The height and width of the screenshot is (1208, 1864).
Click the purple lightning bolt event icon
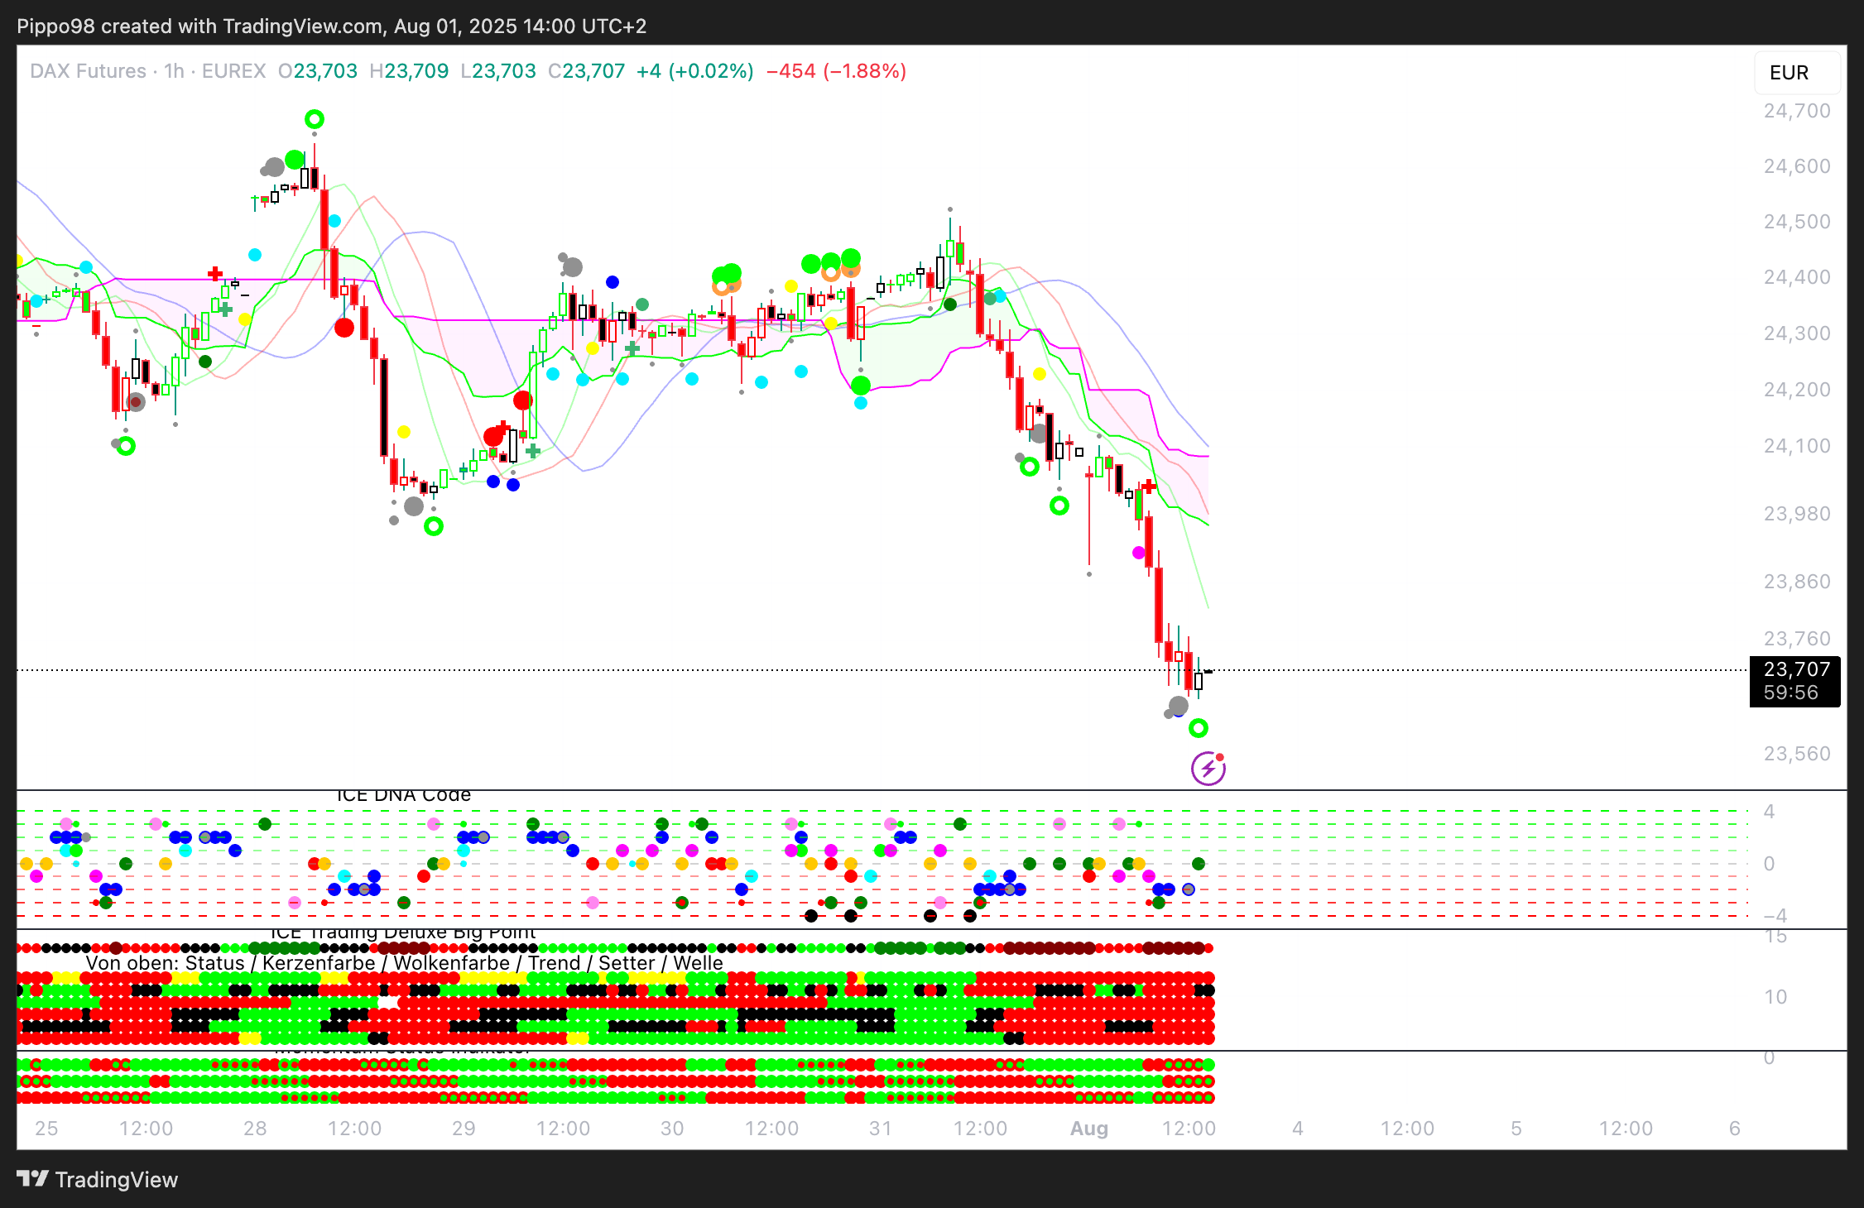pyautogui.click(x=1208, y=769)
